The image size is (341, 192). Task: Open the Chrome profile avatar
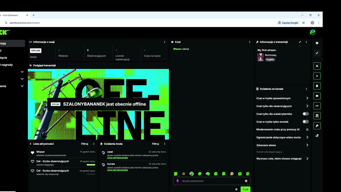point(312,23)
